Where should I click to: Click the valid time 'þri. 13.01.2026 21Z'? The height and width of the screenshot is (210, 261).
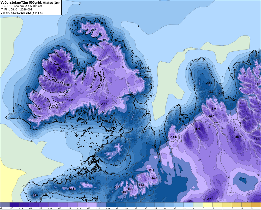[18, 13]
